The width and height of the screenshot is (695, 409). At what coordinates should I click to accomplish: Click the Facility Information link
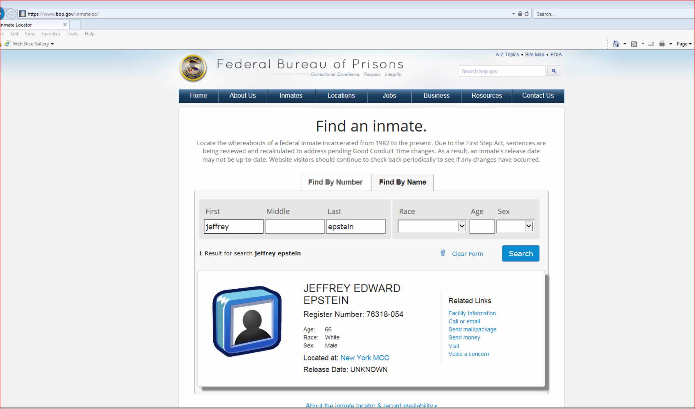click(x=472, y=313)
